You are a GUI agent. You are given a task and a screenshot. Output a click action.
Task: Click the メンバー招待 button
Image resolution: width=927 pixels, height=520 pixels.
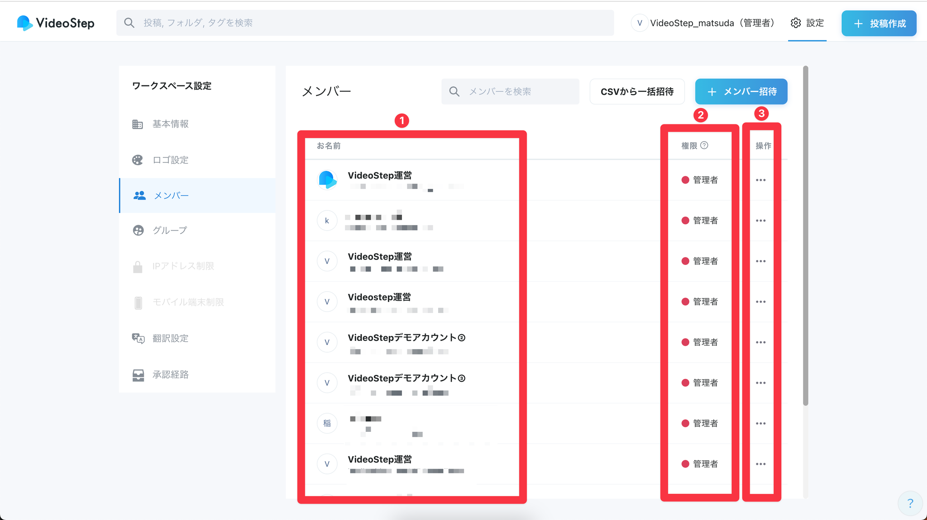pos(741,92)
